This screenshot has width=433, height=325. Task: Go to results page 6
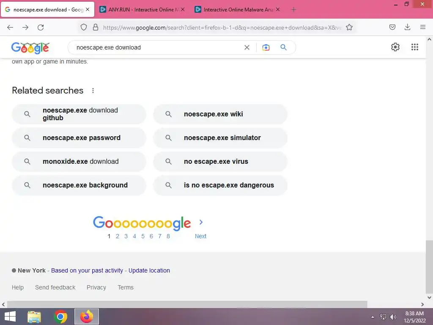[151, 236]
